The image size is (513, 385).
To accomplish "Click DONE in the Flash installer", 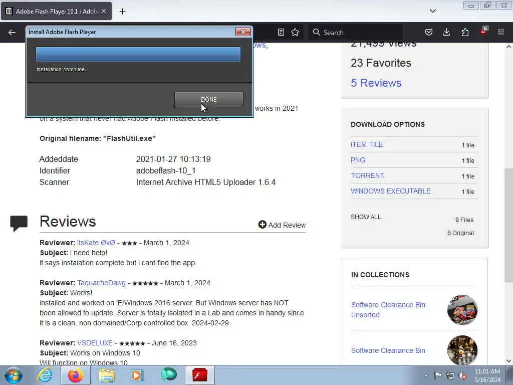I will tap(209, 100).
